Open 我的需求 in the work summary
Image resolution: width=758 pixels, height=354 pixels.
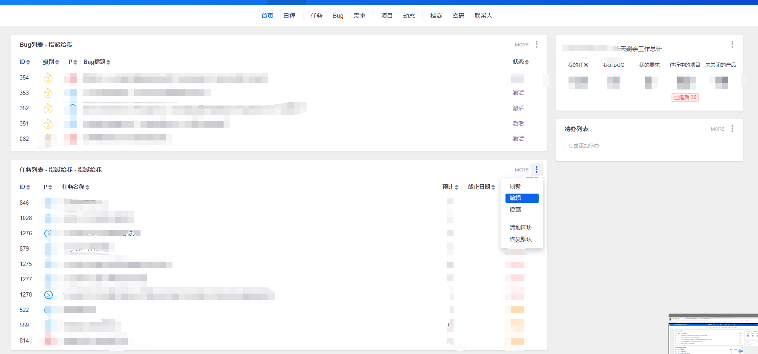coord(649,65)
